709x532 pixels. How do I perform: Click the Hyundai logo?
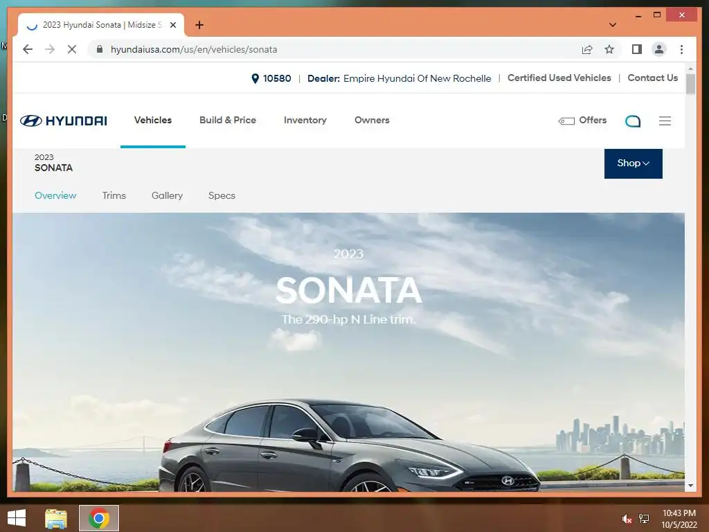point(63,121)
